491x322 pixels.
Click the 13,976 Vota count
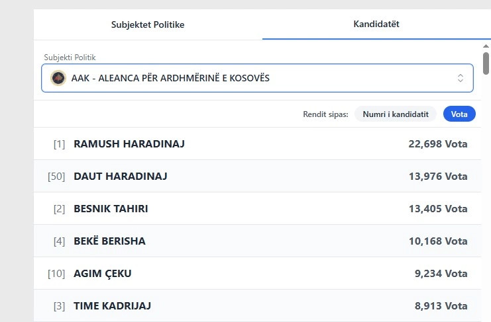(438, 176)
